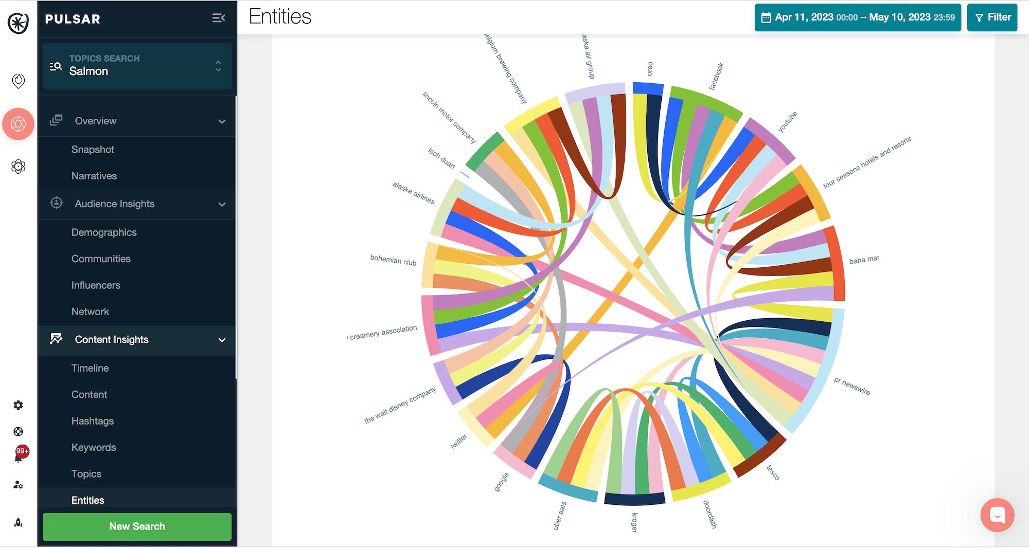
Task: Click the Pulsar logo icon
Action: pos(19,23)
